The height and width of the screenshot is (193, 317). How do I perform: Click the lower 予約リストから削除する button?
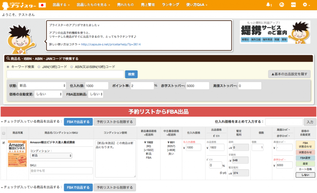click(x=115, y=187)
